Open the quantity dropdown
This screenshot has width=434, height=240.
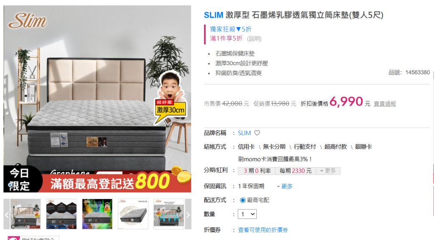[x=247, y=214]
